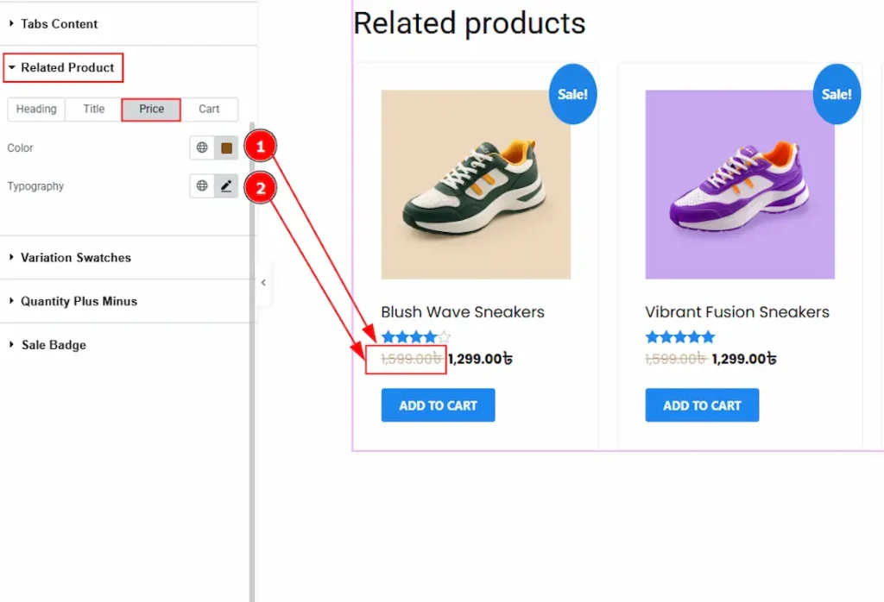
Task: Expand the Variation Swatches section
Action: click(75, 258)
